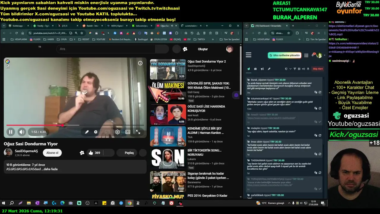Switch player to theater mode

tap(128, 132)
